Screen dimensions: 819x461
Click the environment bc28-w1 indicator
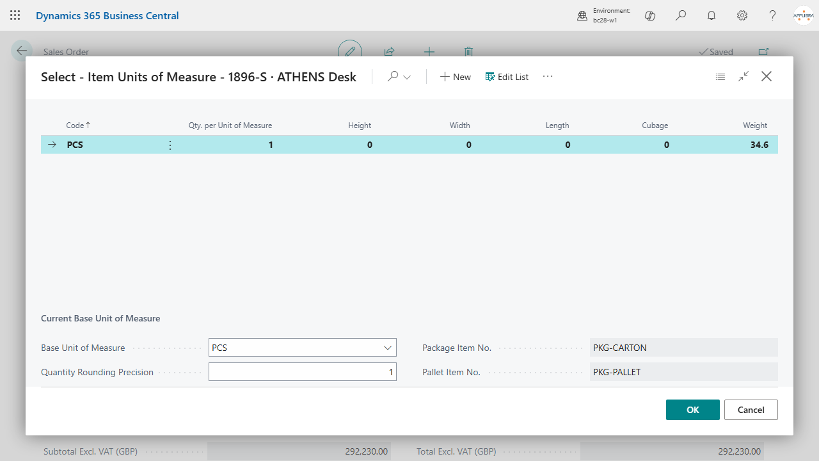(x=604, y=15)
